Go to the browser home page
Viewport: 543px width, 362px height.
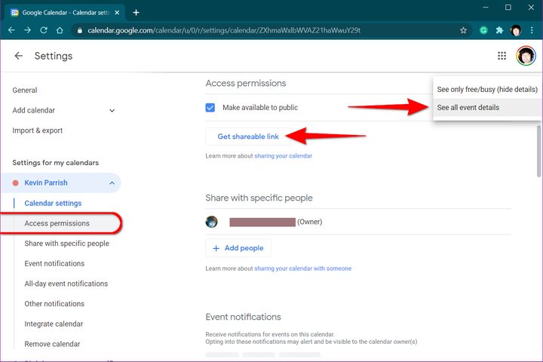click(x=60, y=30)
